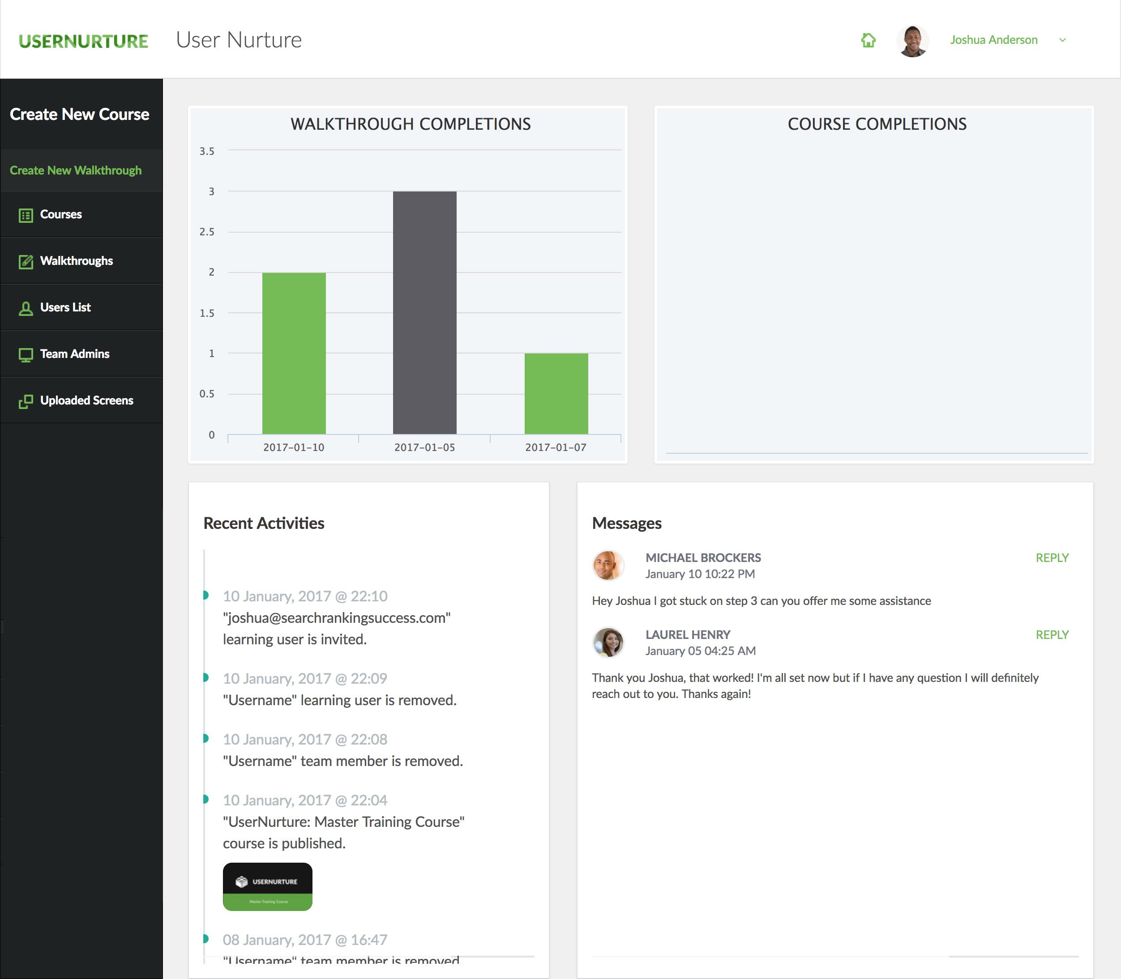Click the Uploaded Screens icon
This screenshot has width=1121, height=979.
click(x=26, y=401)
